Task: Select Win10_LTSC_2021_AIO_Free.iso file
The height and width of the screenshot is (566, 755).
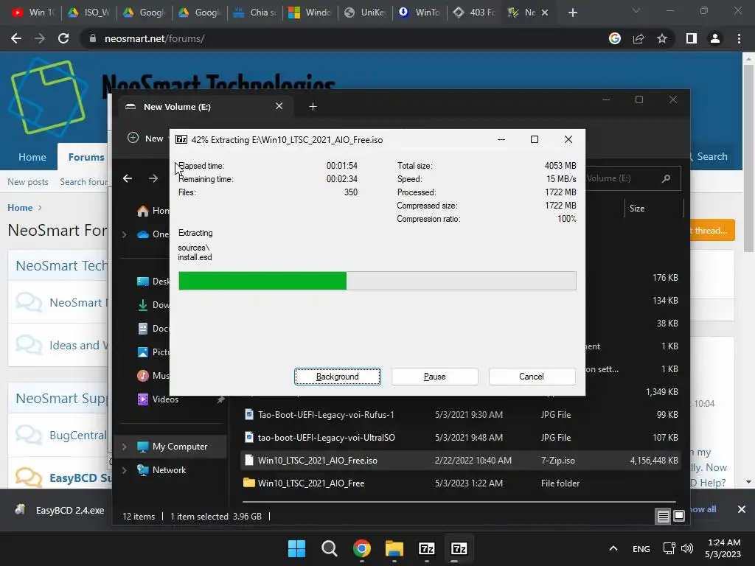Action: coord(461,460)
